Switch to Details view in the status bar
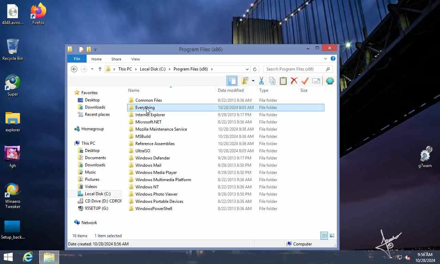Viewport: 440px width, 264px height. (x=324, y=235)
